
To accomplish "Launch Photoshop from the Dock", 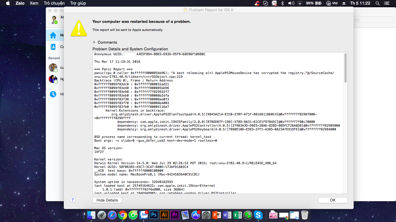I will point(154,215).
